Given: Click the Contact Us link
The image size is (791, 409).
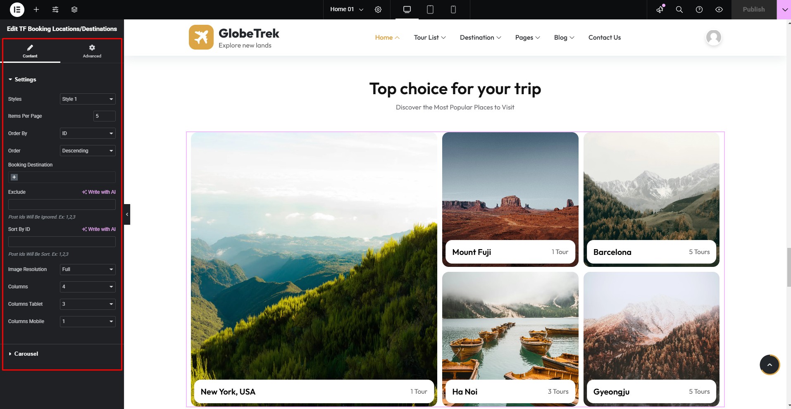Looking at the screenshot, I should [x=605, y=38].
